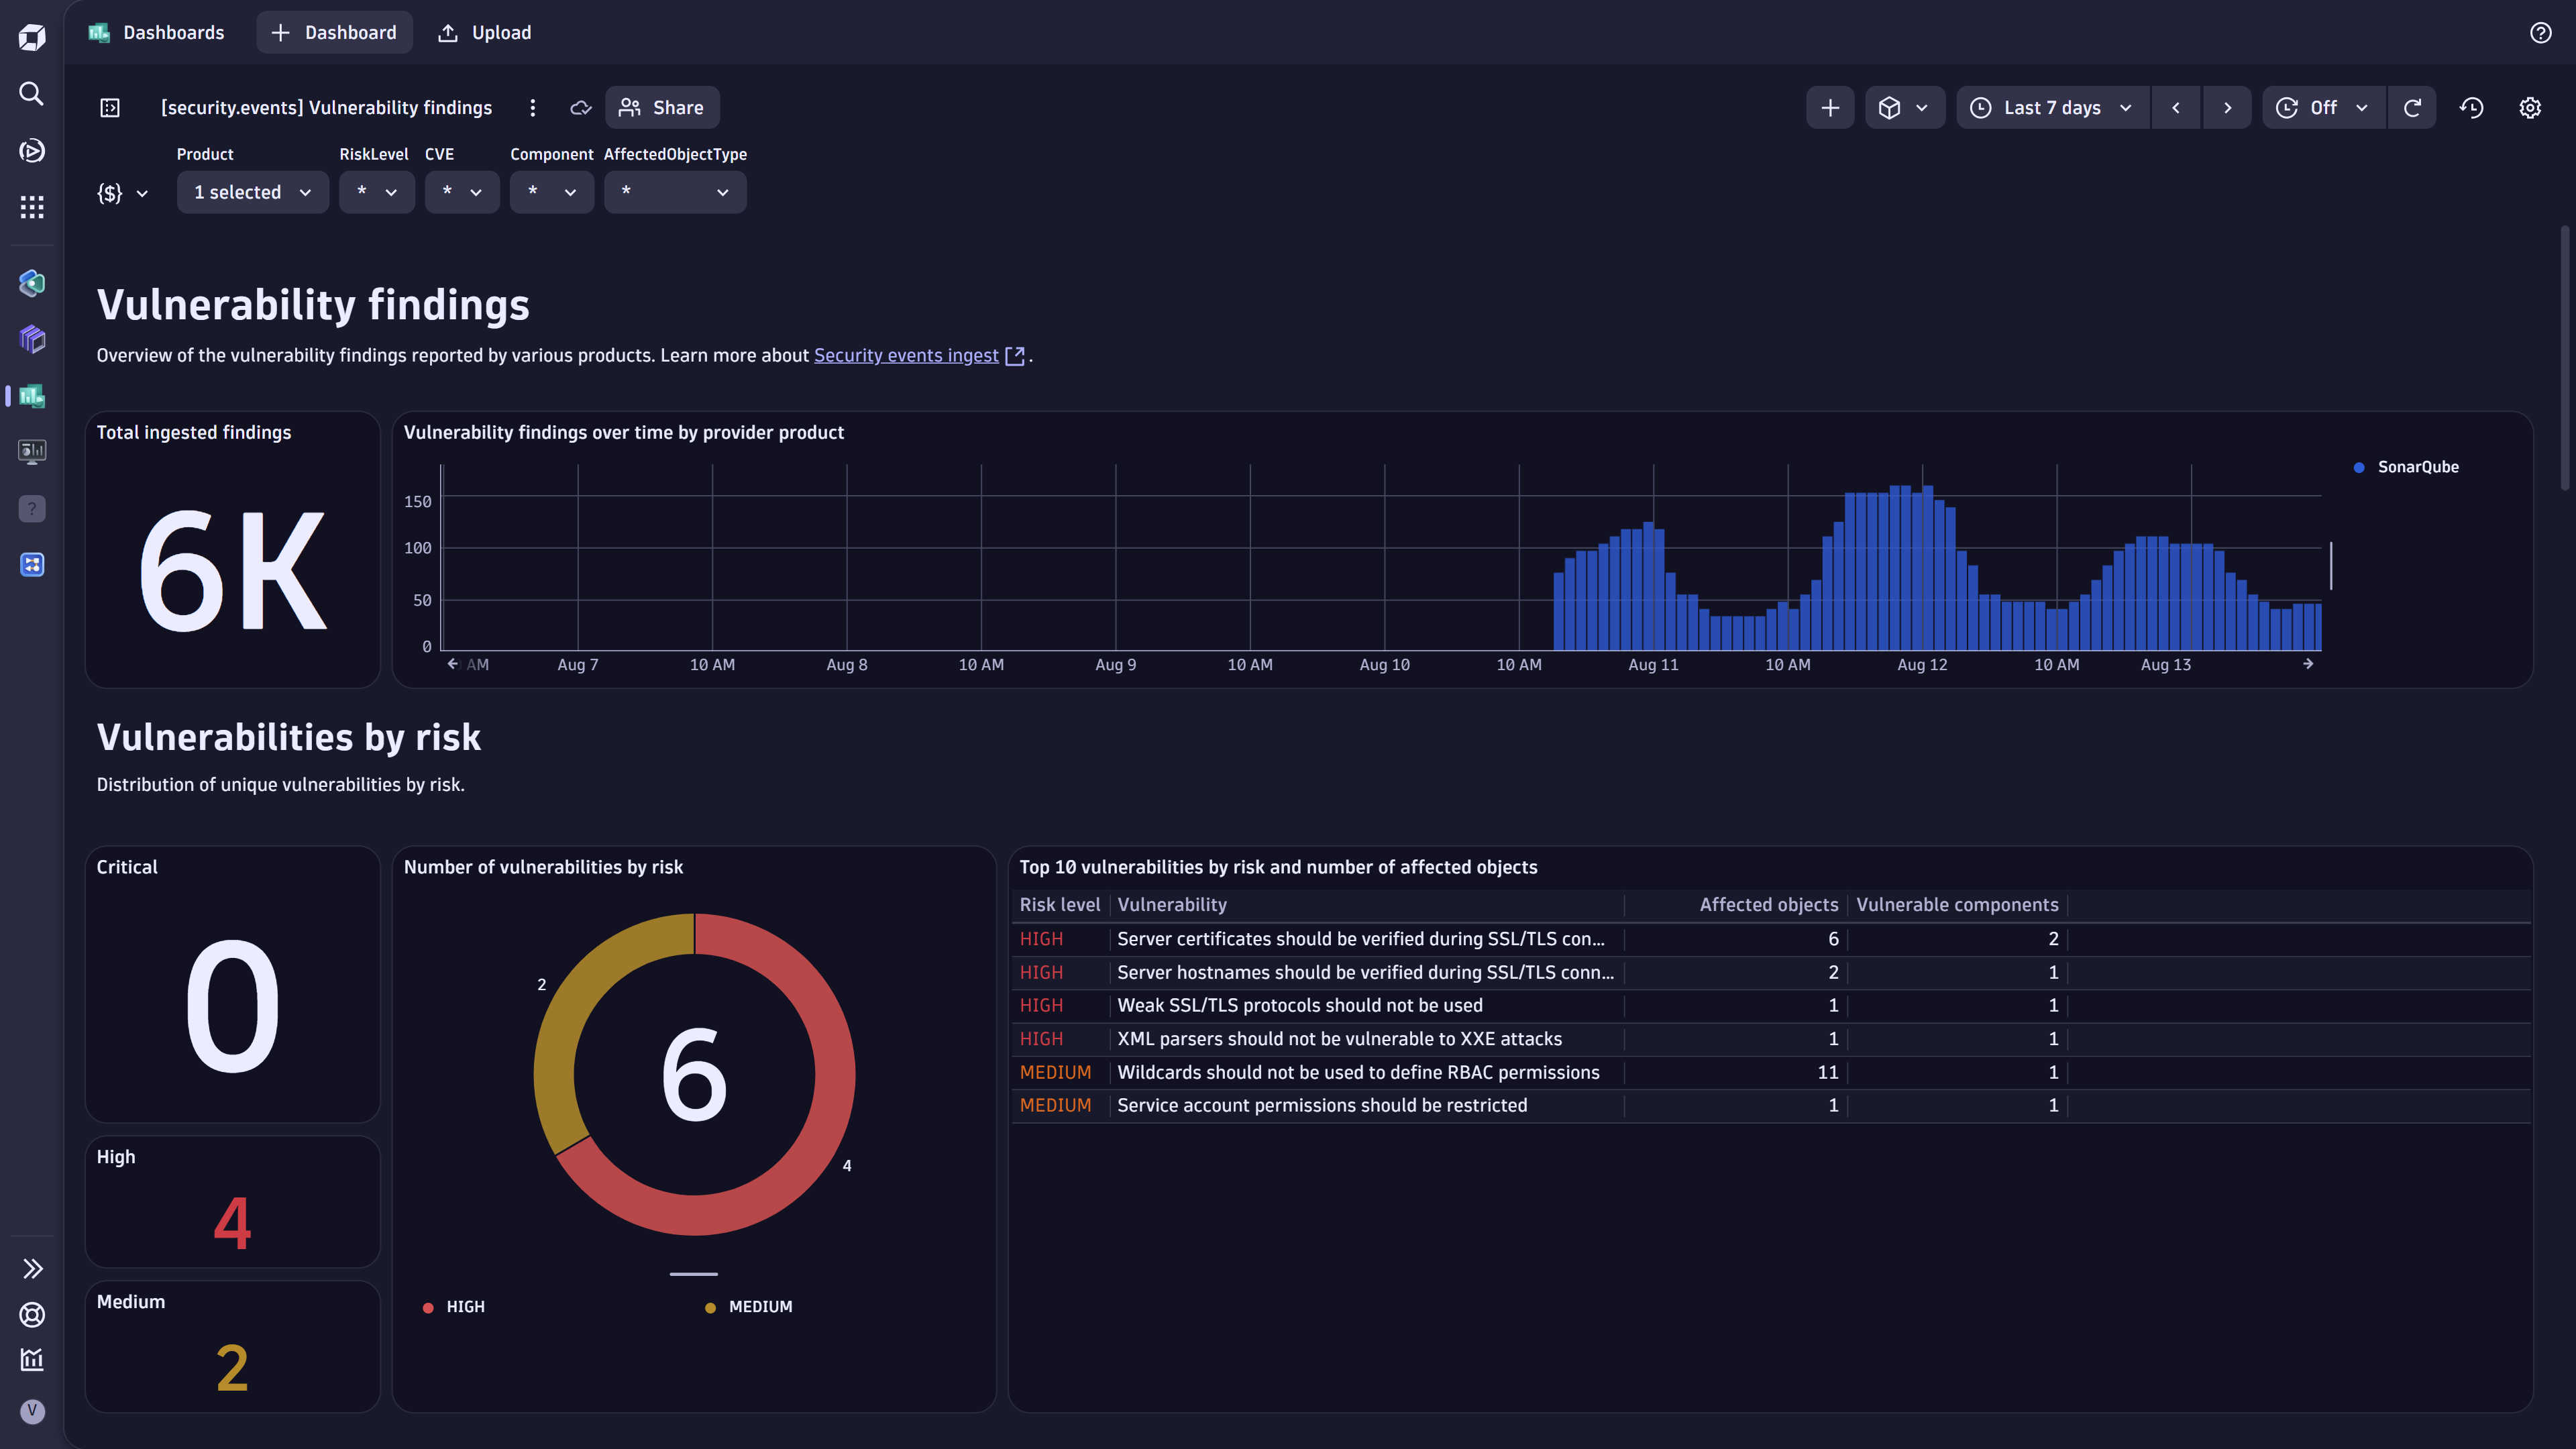Expand the RiskLevel filter dropdown
This screenshot has height=1449, width=2576.
coord(377,192)
